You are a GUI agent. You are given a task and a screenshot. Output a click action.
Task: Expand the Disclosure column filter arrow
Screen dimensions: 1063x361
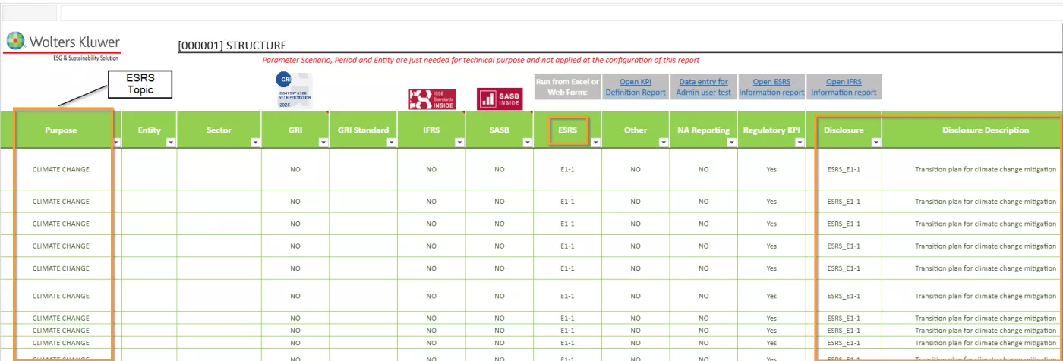click(x=875, y=142)
